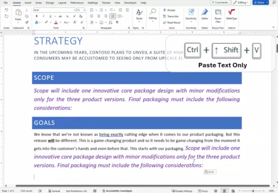Collapse the ribbon chevron
The image size is (278, 193).
tap(273, 27)
